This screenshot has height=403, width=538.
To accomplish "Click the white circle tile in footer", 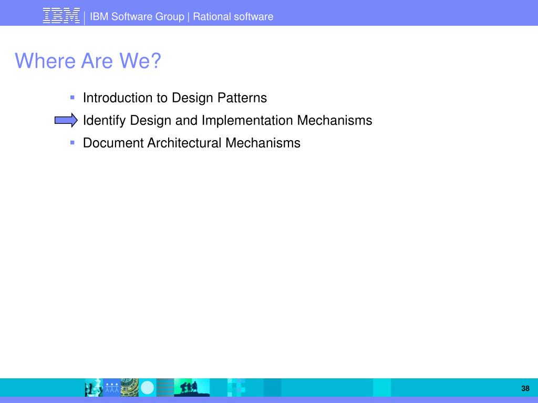I will pyautogui.click(x=147, y=388).
